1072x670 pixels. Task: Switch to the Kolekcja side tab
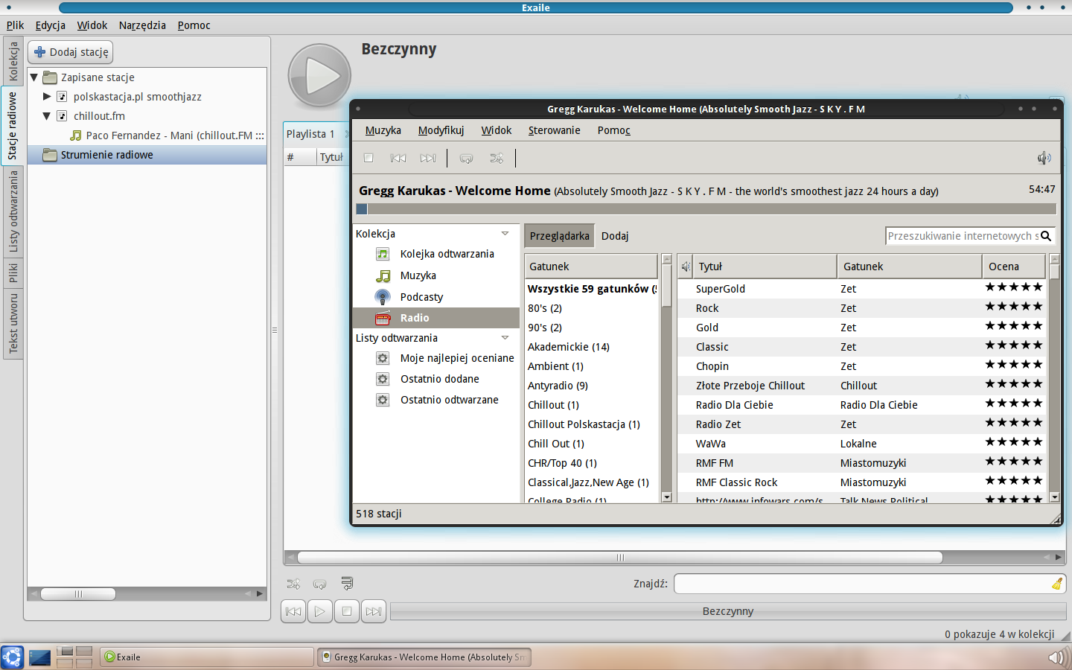[x=13, y=62]
